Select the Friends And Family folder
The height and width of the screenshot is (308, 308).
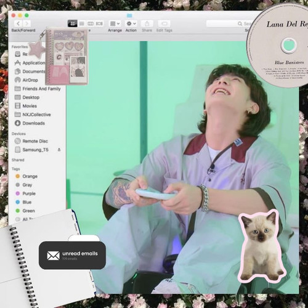click(x=38, y=89)
